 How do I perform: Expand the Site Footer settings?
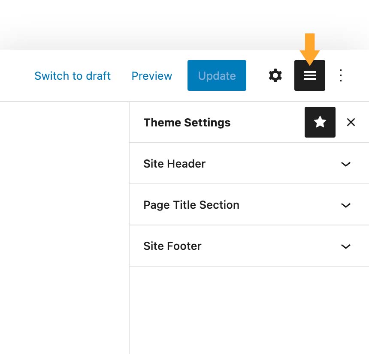pos(249,246)
